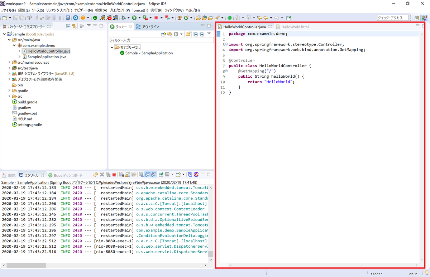Click the クイック・アクセス search field
The height and width of the screenshot is (277, 430).
tap(393, 18)
